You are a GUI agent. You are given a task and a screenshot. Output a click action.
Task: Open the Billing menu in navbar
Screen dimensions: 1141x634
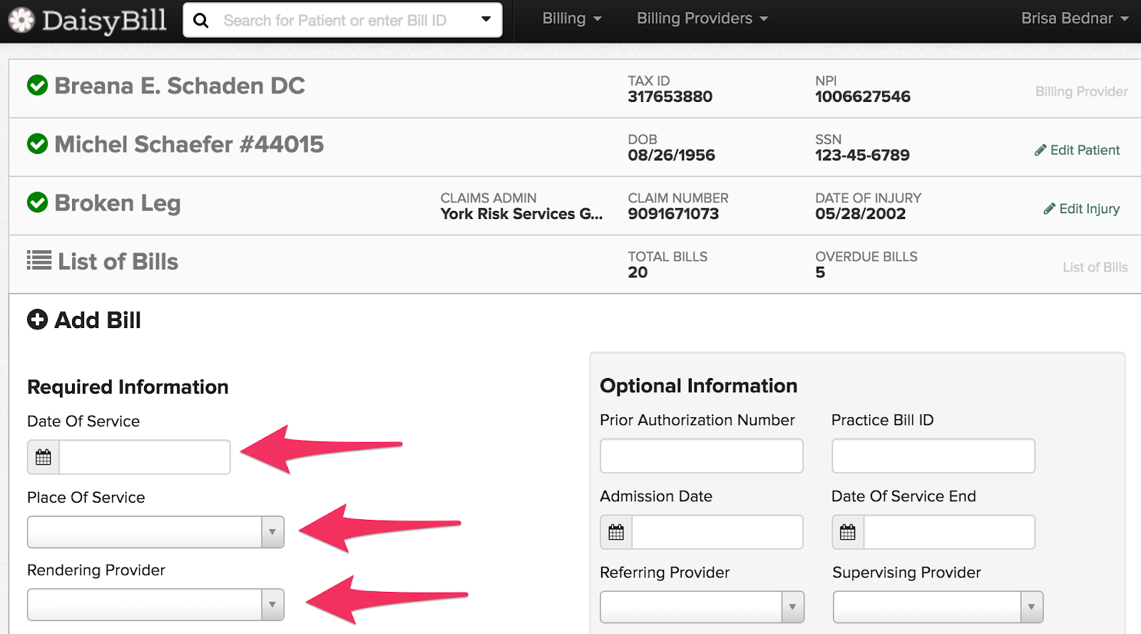[x=571, y=19]
